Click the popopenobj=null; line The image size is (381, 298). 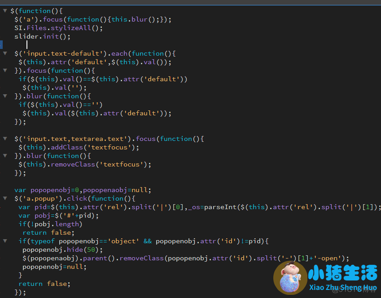point(54,267)
